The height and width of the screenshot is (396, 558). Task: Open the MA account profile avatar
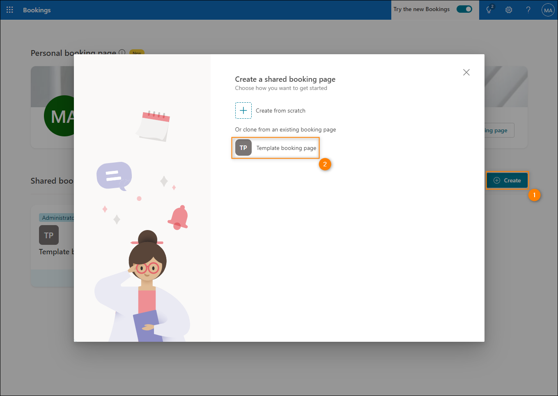[548, 10]
